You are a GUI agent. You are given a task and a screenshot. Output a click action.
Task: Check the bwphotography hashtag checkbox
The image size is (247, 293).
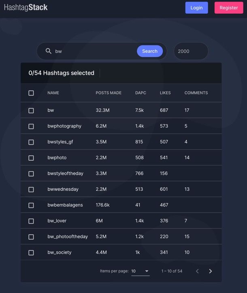click(31, 126)
